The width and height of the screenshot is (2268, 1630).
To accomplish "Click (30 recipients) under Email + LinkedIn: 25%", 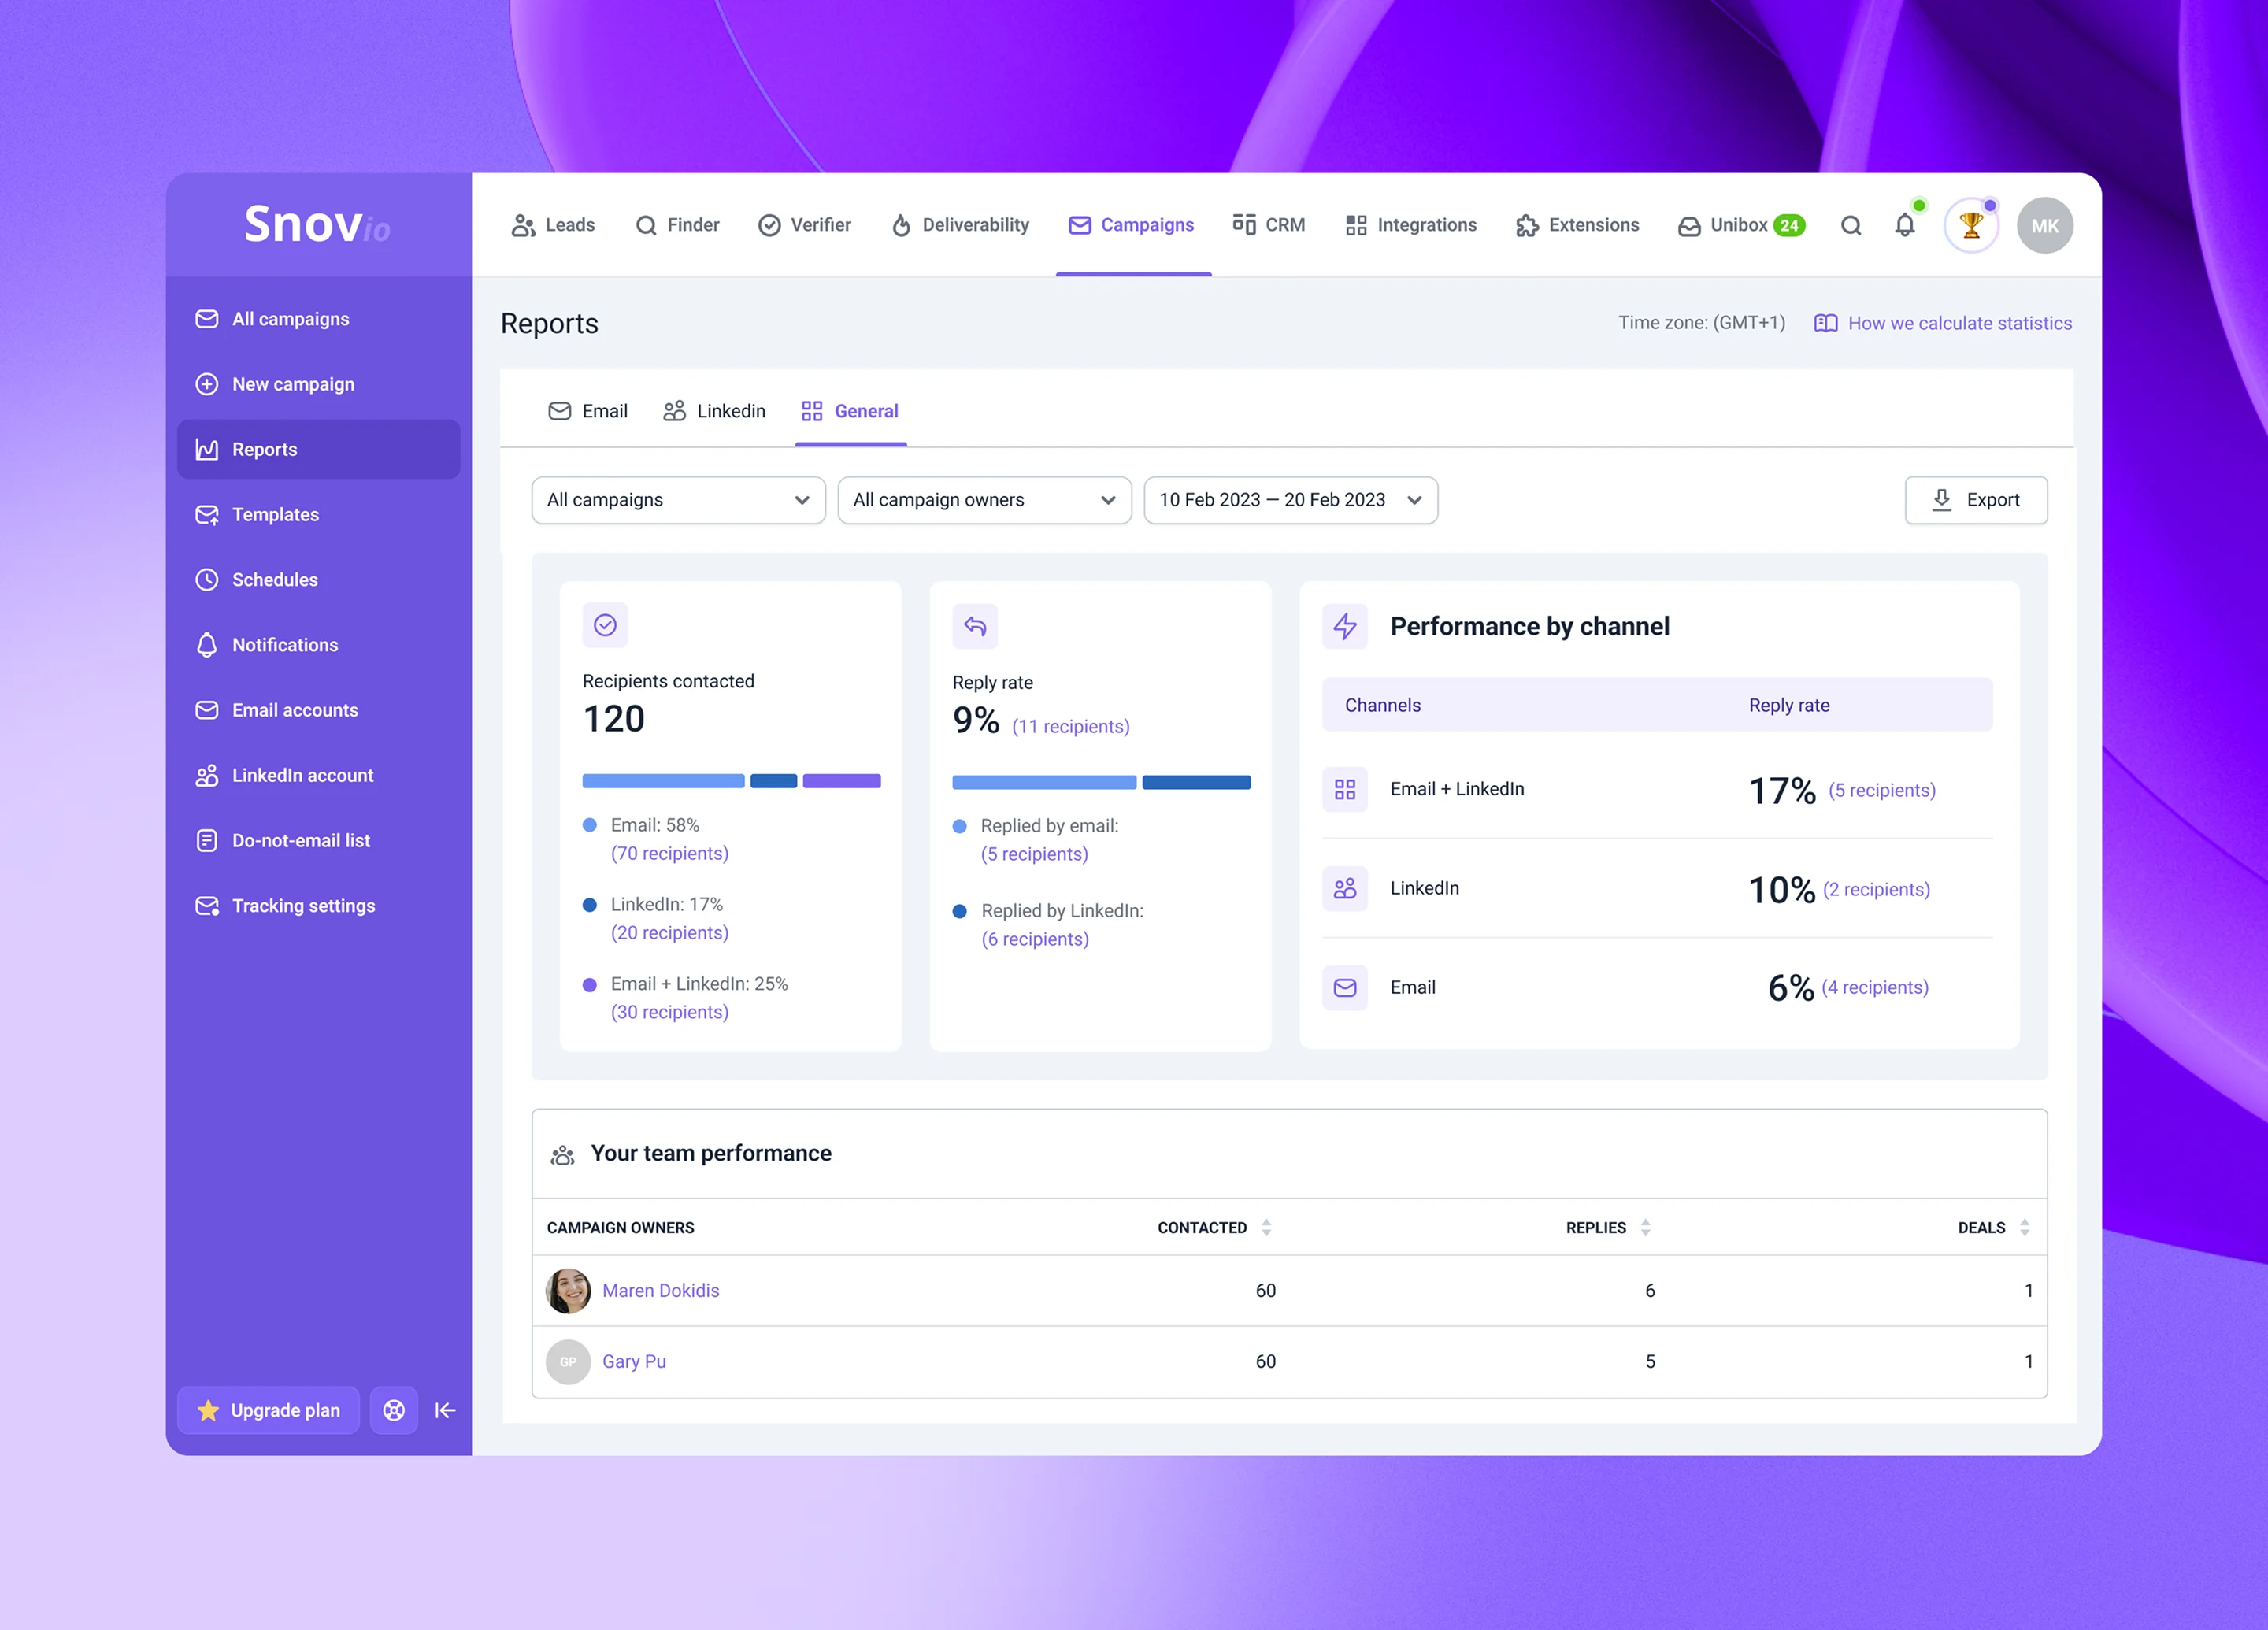I will (670, 1013).
